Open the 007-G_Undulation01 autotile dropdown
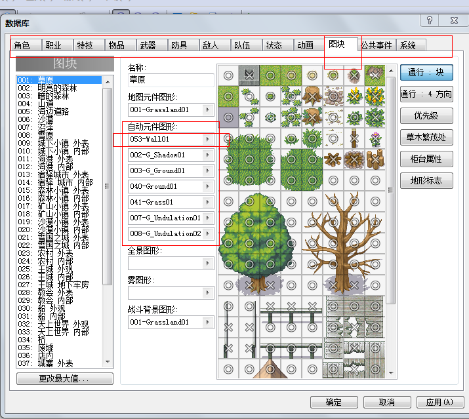469x419 pixels. [x=207, y=218]
